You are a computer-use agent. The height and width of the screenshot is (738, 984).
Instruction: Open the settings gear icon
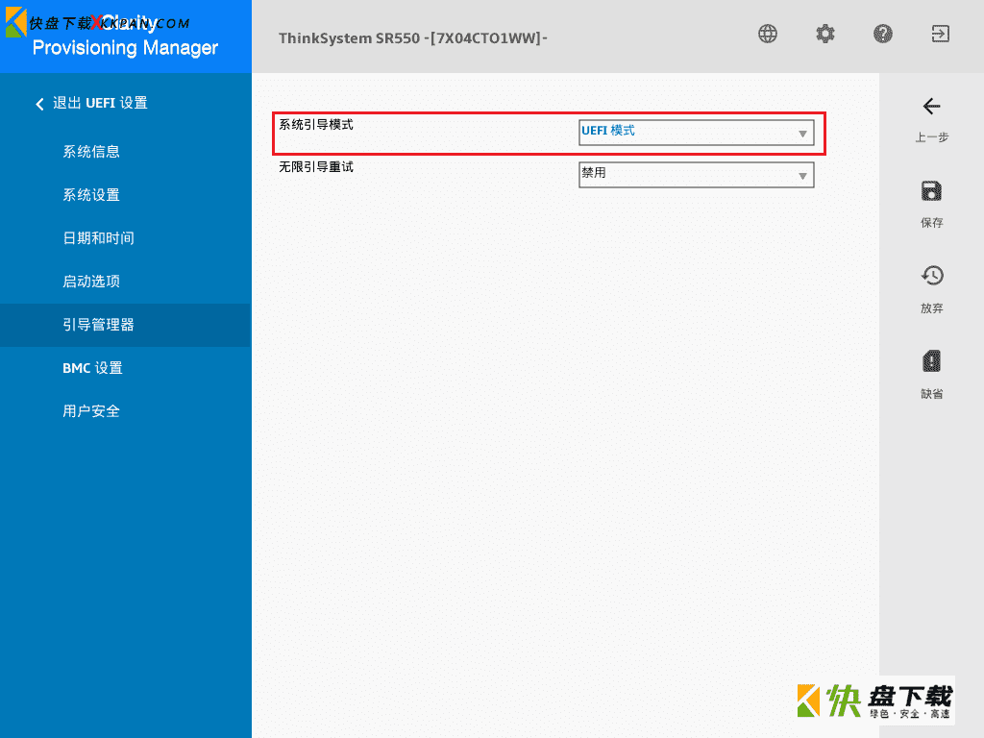click(825, 34)
